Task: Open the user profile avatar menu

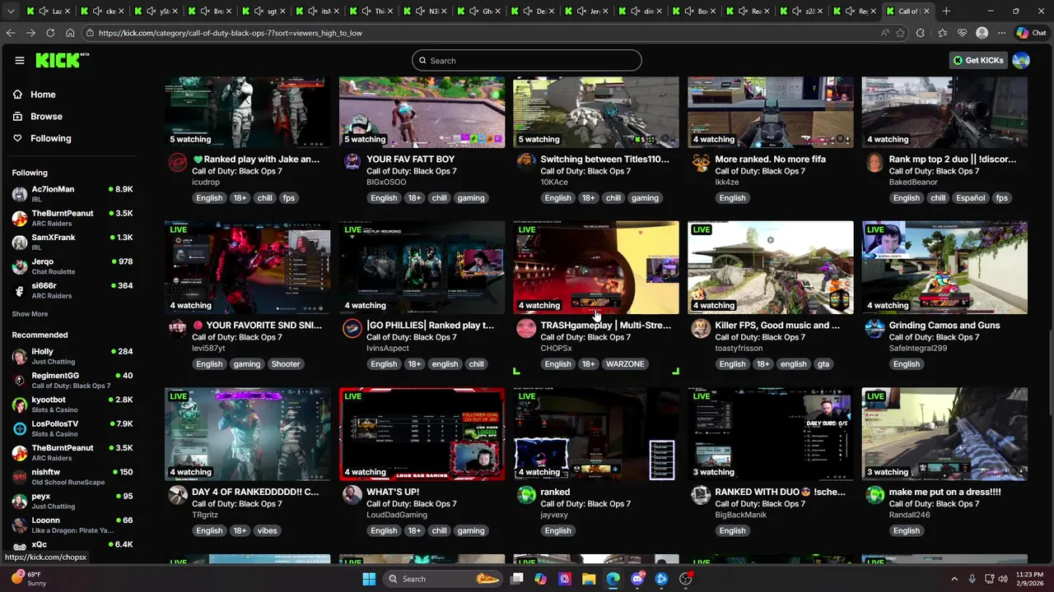Action: [1021, 60]
